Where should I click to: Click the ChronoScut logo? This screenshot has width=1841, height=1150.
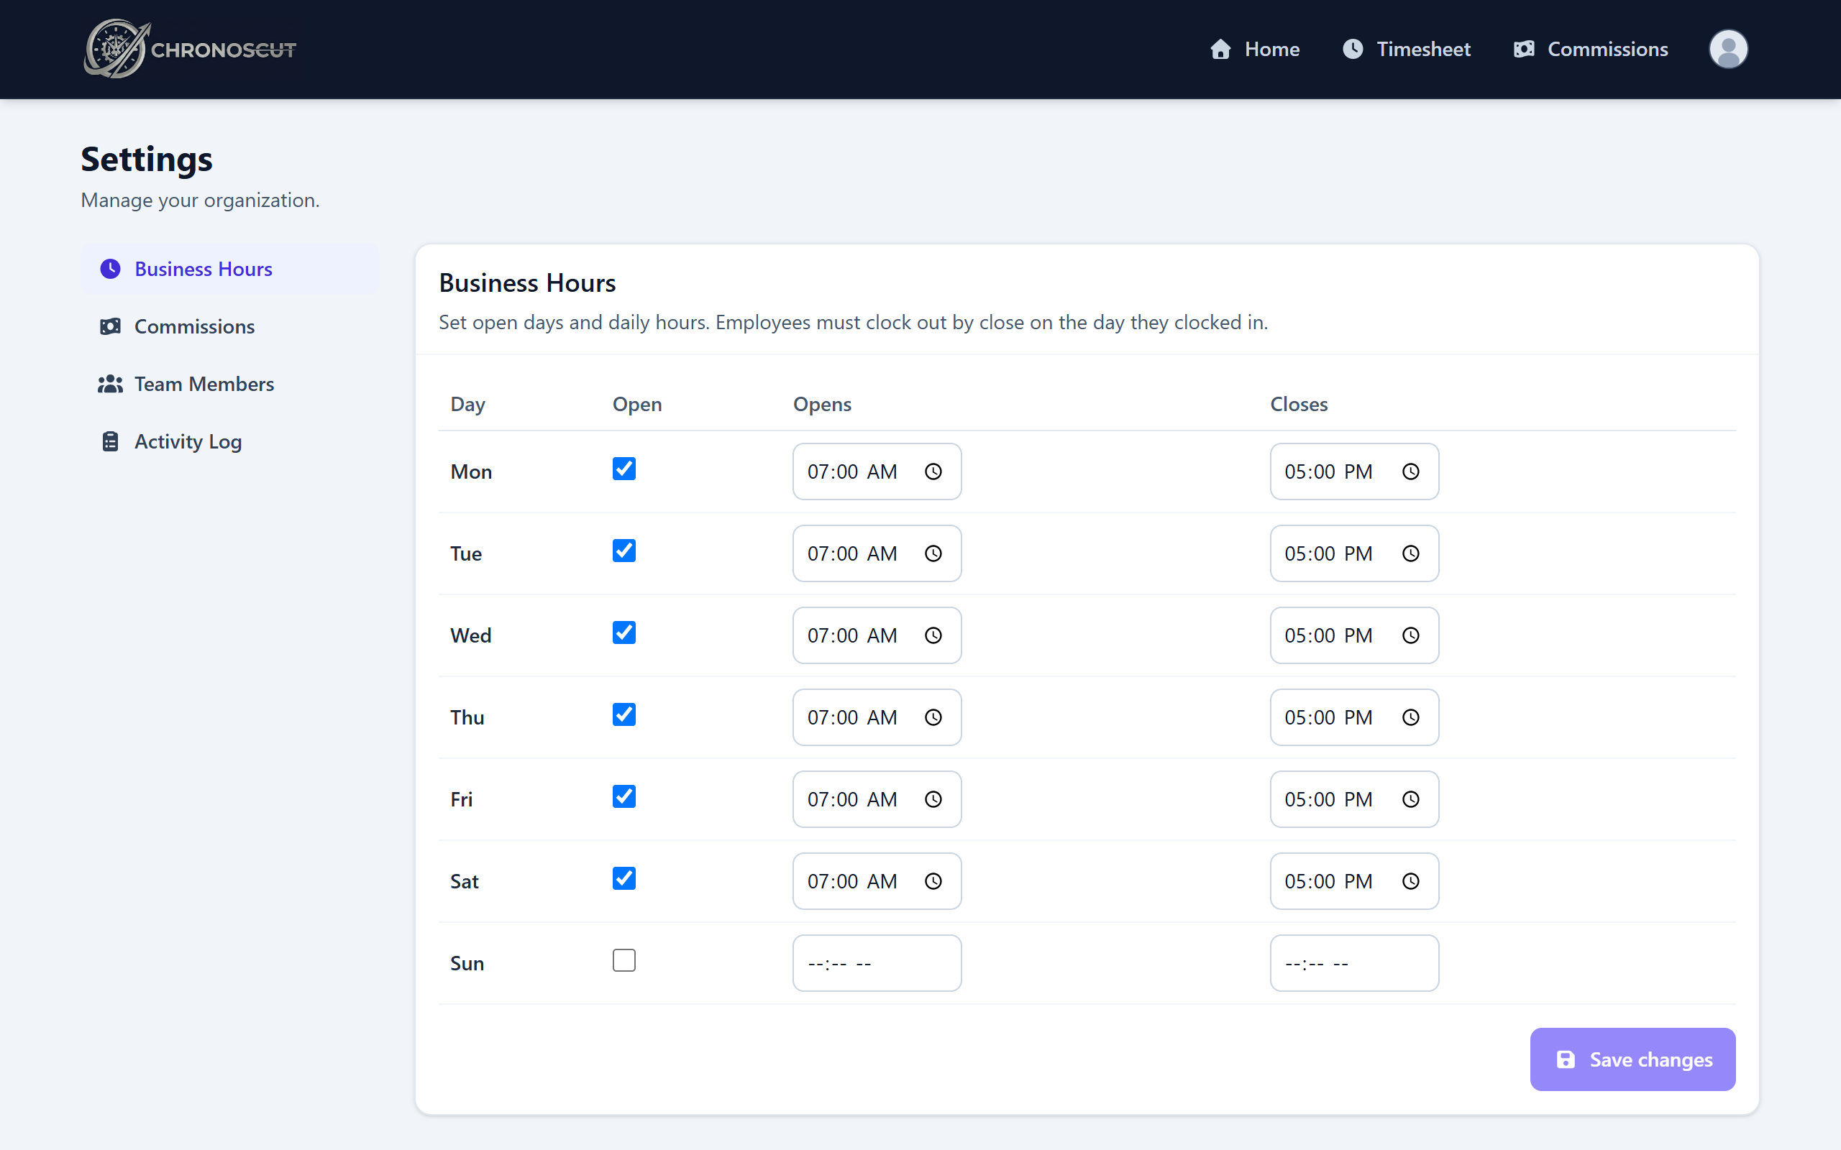[189, 50]
